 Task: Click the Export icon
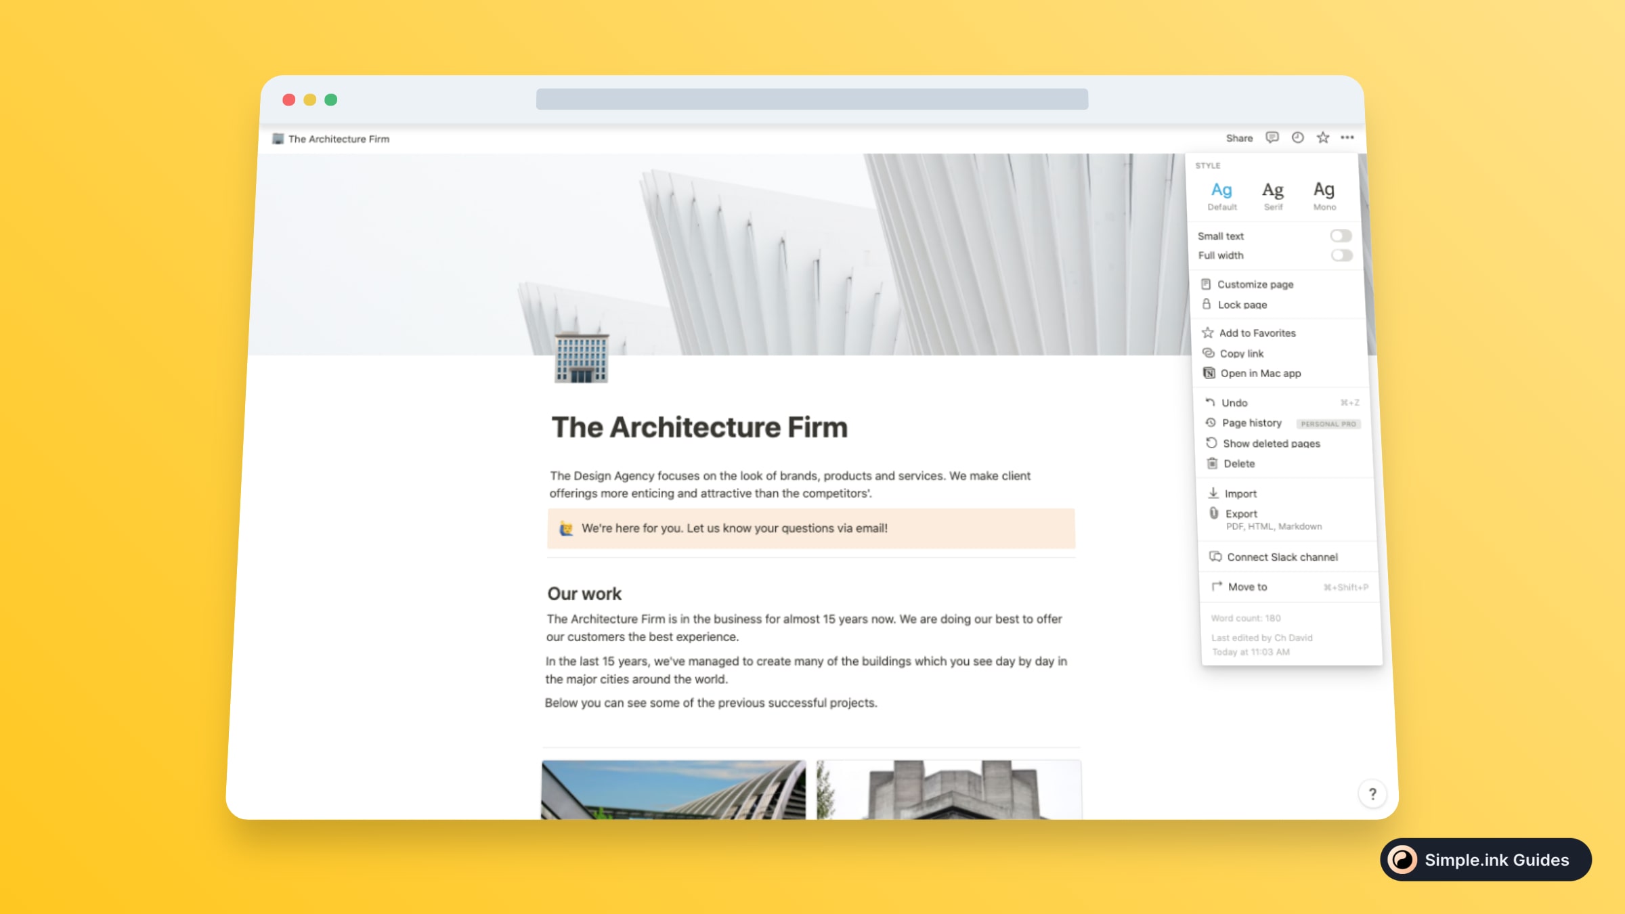point(1213,513)
